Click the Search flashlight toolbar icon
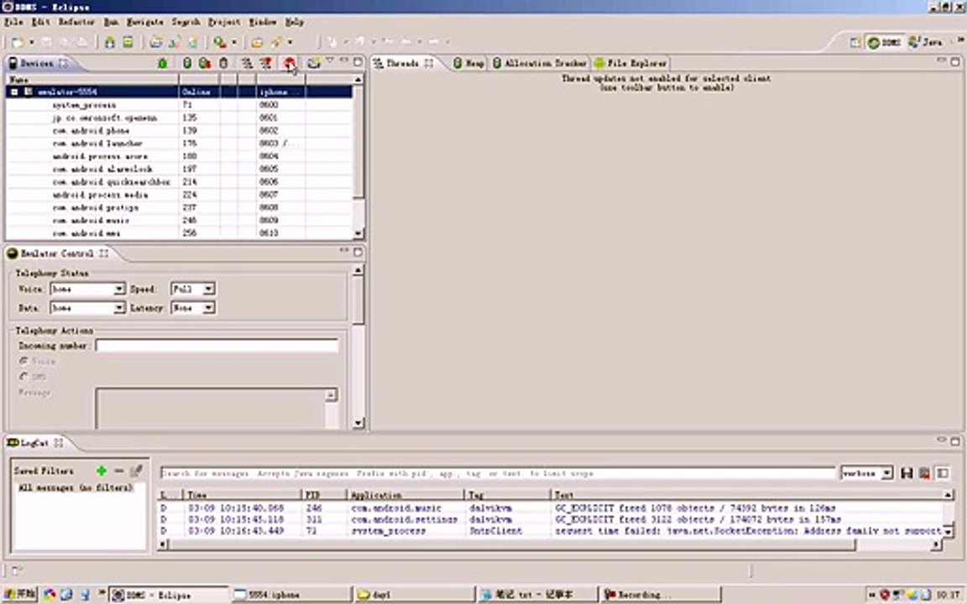Viewport: 967px width, 604px height. 275,42
